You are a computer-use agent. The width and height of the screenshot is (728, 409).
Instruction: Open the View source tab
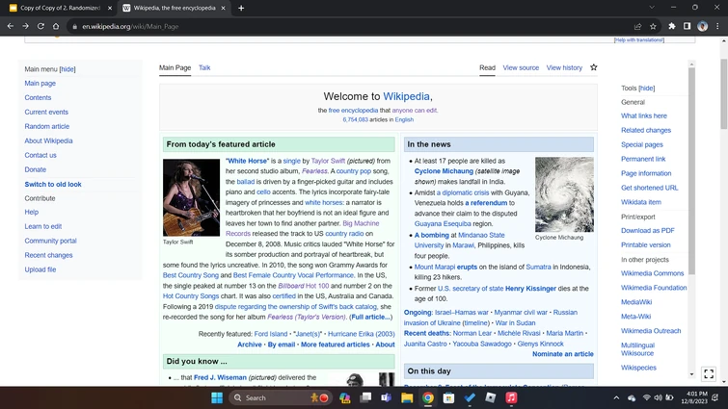(521, 67)
